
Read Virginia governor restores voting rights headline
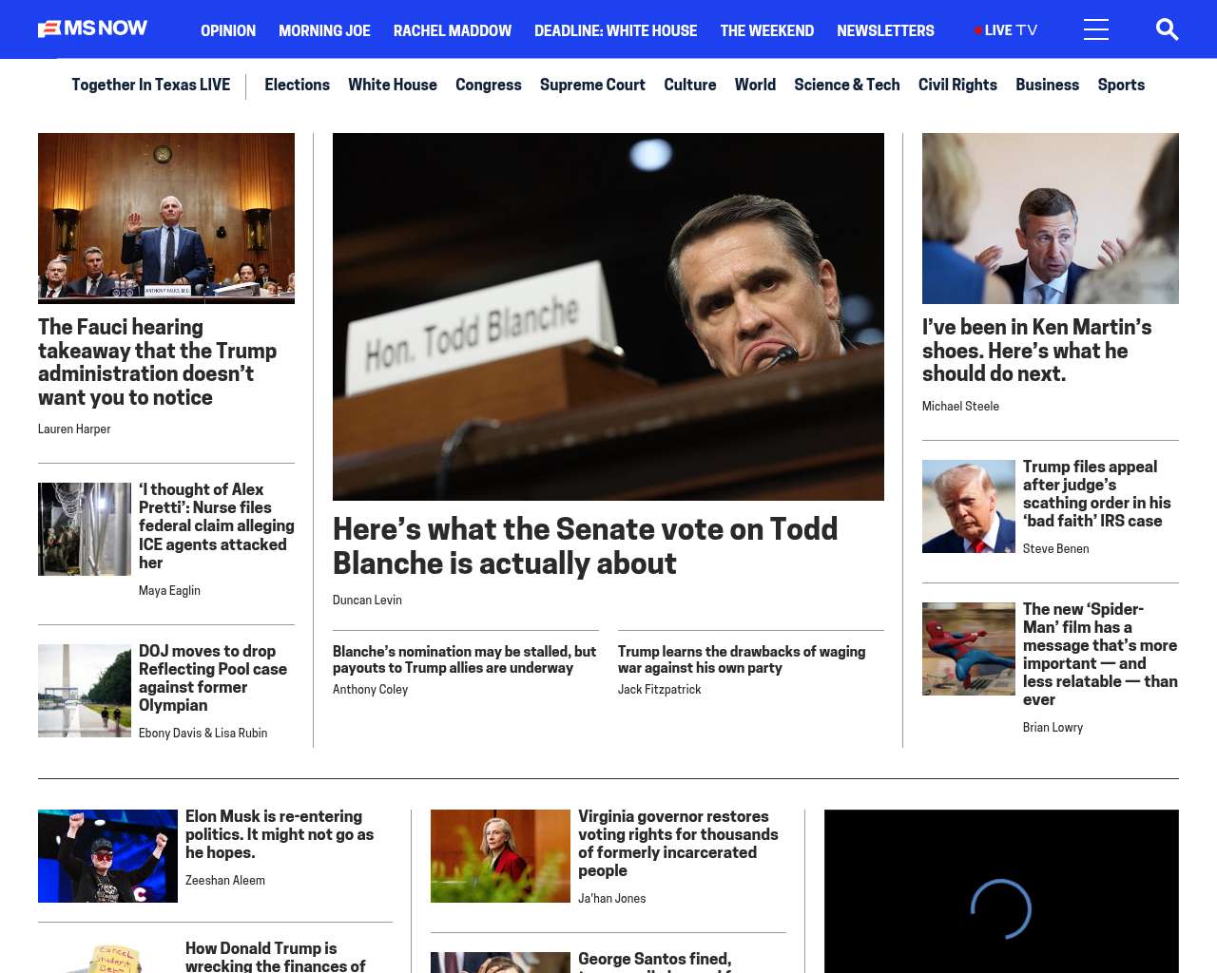click(x=678, y=843)
